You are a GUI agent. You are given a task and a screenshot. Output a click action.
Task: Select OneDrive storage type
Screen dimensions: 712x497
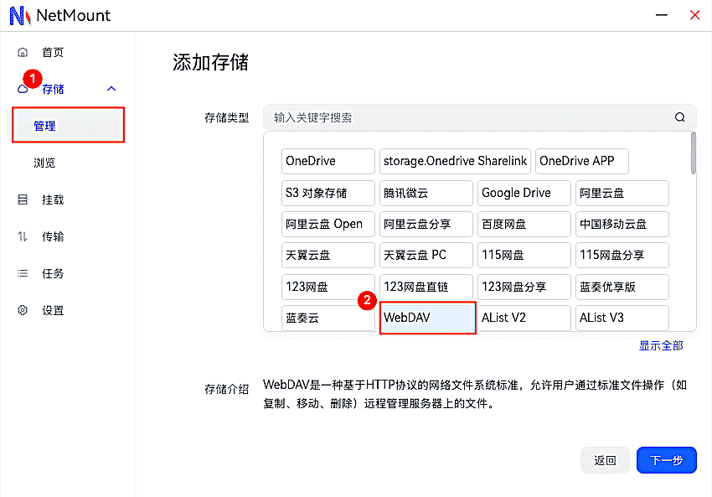pyautogui.click(x=328, y=161)
